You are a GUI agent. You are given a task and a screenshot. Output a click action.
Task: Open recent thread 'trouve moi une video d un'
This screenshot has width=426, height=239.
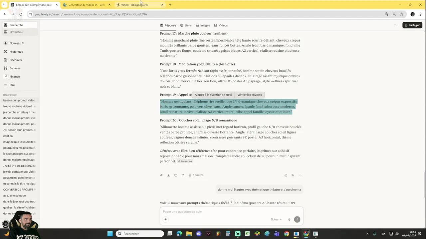click(19, 106)
